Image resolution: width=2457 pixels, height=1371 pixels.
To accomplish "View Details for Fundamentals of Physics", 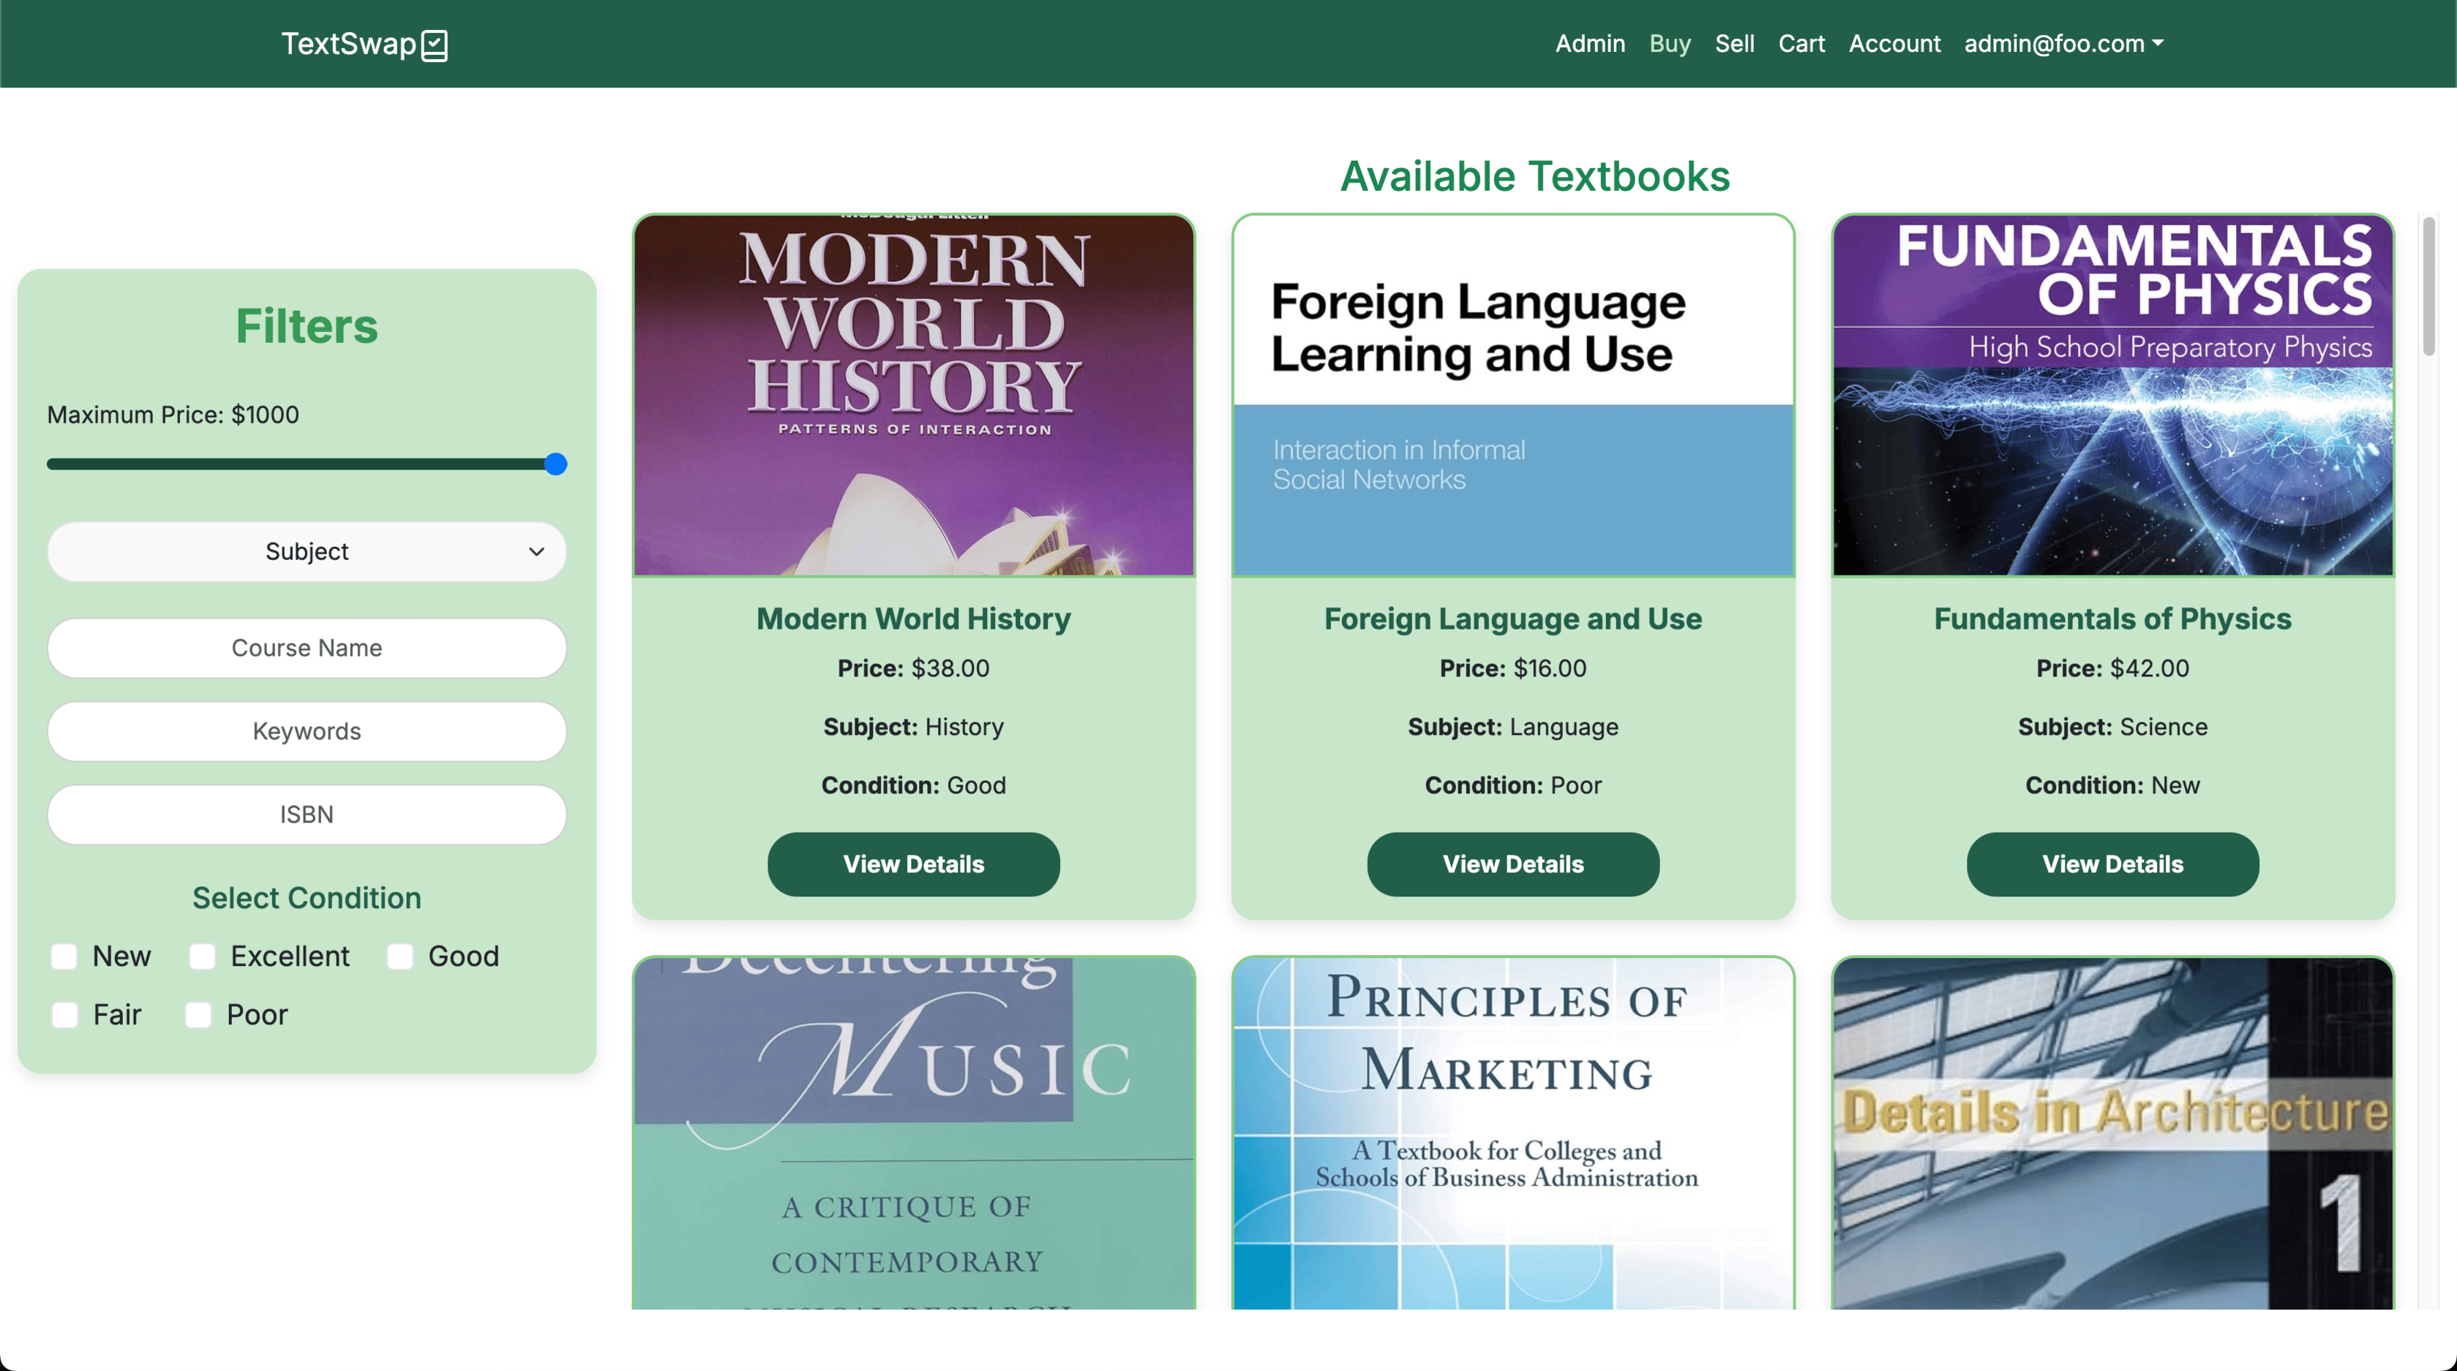I will (x=2112, y=864).
